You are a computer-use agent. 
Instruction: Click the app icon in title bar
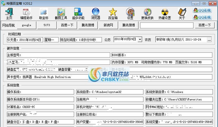3,3
